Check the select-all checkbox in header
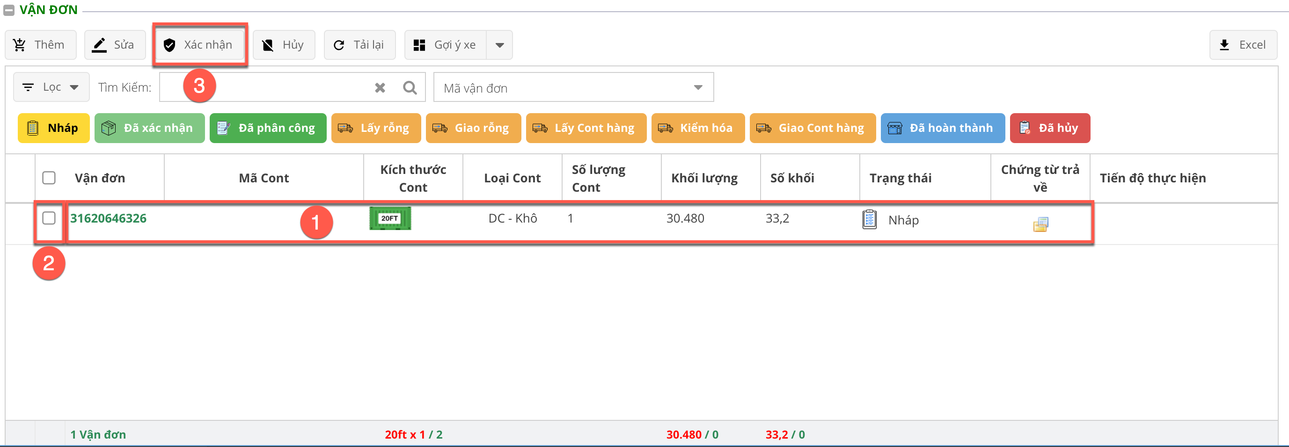Viewport: 1289px width, 447px height. click(x=49, y=178)
